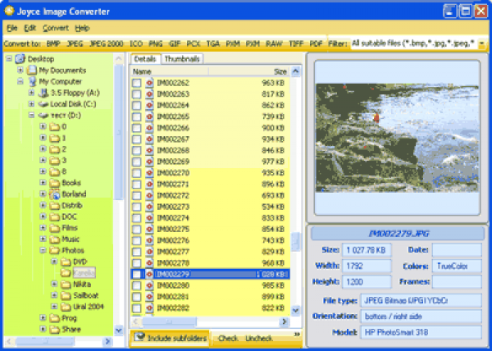Click the Include subfolders icon
492x351 pixels.
[x=140, y=336]
